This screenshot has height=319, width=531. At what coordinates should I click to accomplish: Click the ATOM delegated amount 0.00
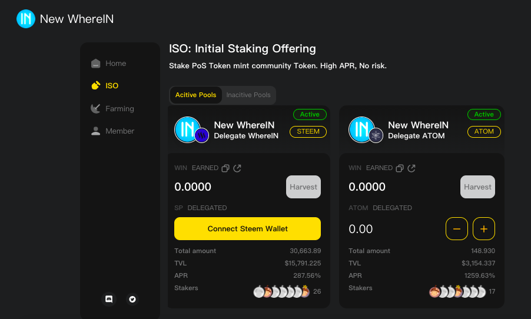(361, 229)
